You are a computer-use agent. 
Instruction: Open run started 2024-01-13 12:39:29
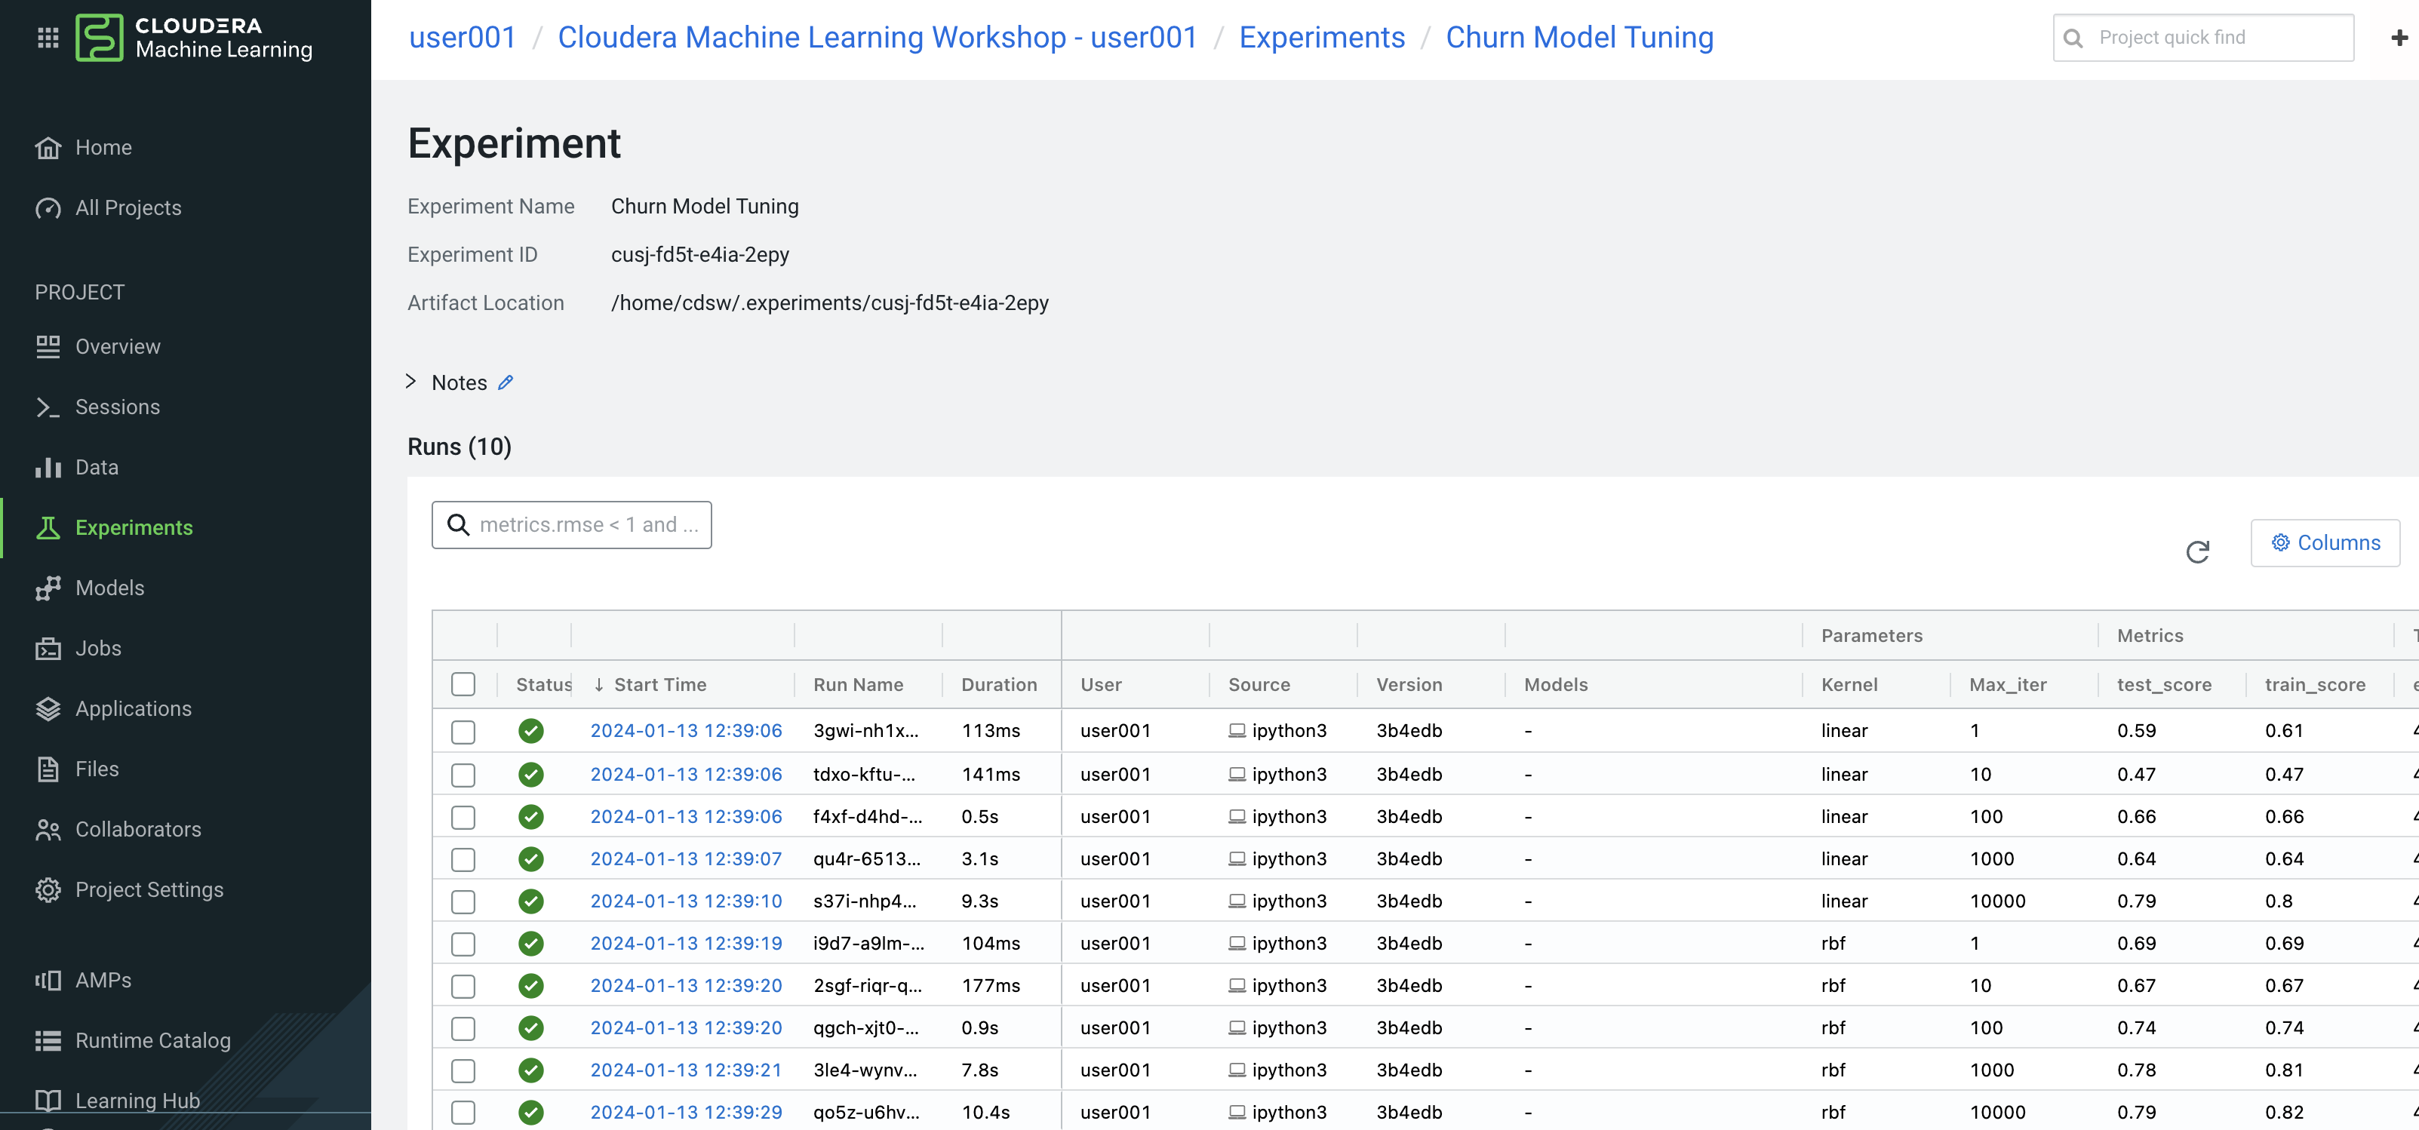point(686,1112)
